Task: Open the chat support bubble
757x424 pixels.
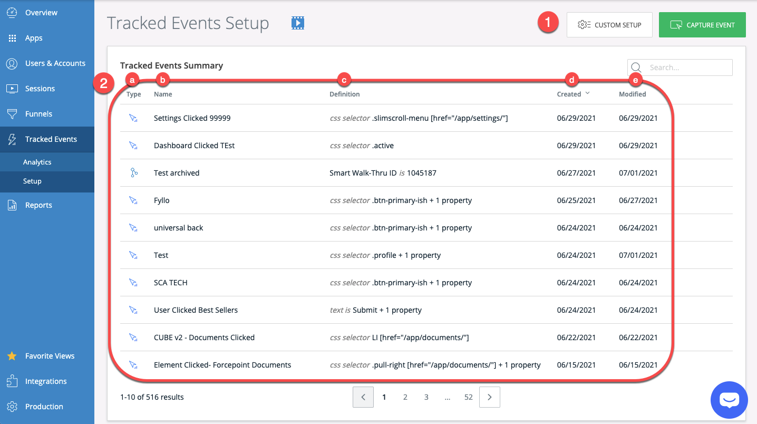Action: click(x=729, y=399)
